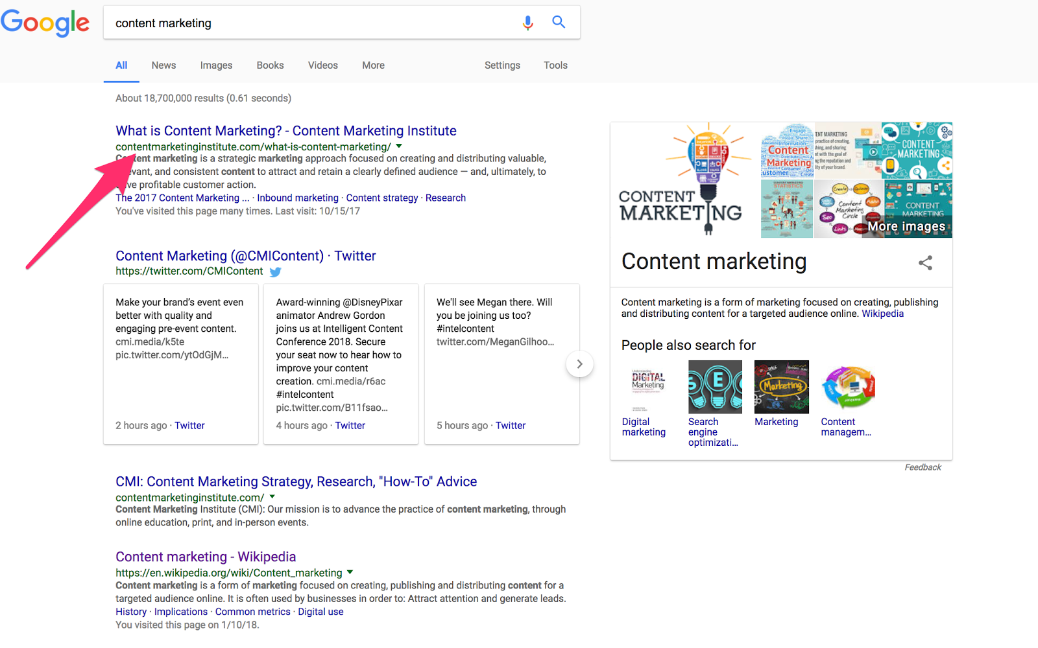Open CMI: Content Marketing Strategy result title
1038x648 pixels.
(296, 481)
